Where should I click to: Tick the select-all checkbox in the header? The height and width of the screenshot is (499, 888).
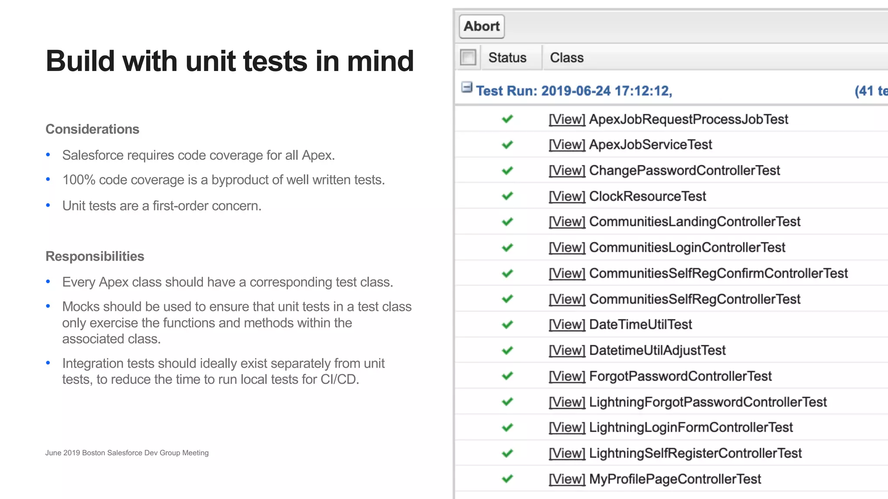[468, 57]
